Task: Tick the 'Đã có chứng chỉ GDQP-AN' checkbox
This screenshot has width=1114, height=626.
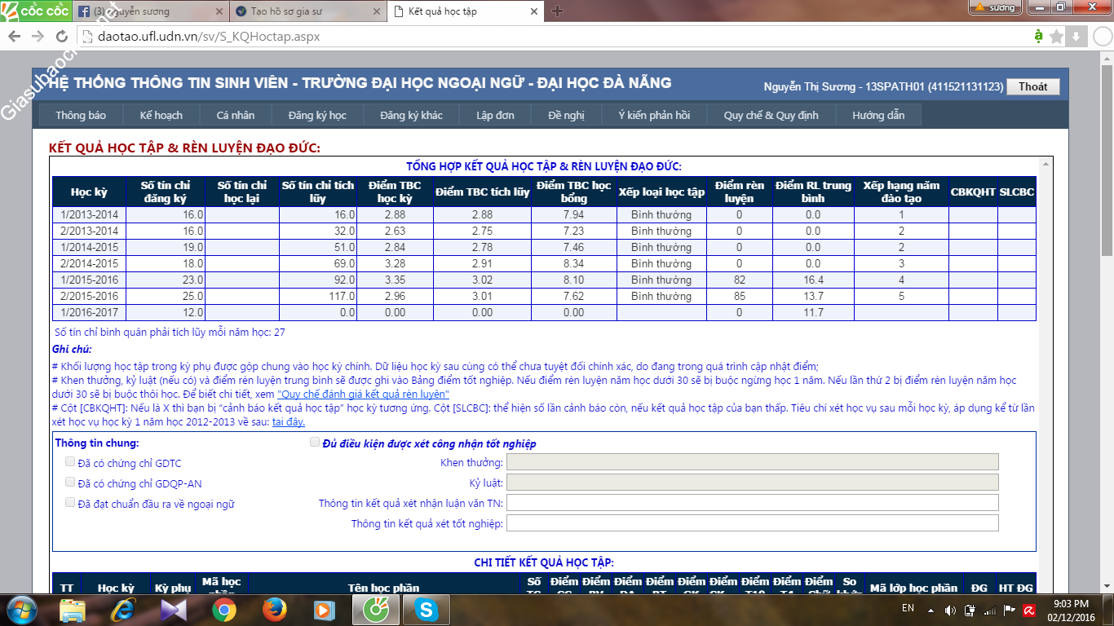Action: [x=70, y=483]
